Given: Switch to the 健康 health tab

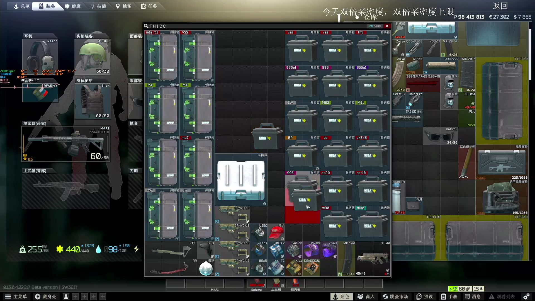Looking at the screenshot, I should coord(73,6).
